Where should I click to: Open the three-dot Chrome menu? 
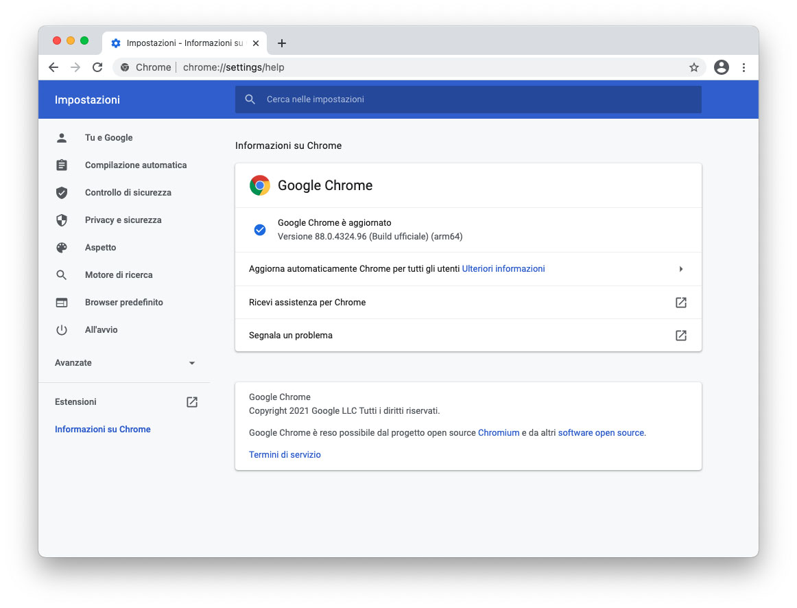(x=744, y=67)
